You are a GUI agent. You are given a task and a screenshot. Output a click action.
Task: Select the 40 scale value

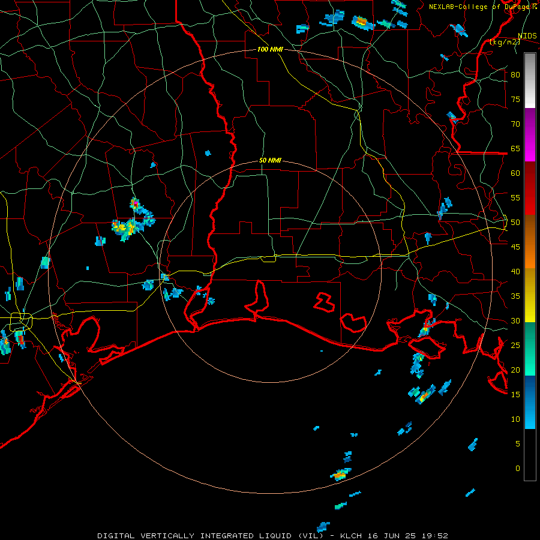click(515, 272)
